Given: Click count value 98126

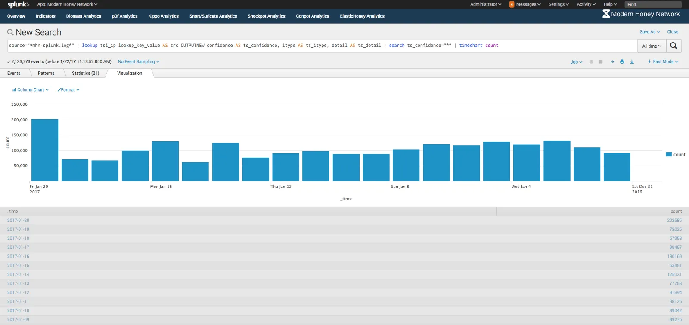Looking at the screenshot, I should [x=676, y=302].
